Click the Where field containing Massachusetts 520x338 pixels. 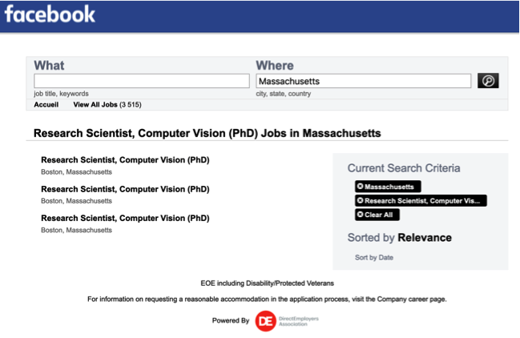click(363, 81)
